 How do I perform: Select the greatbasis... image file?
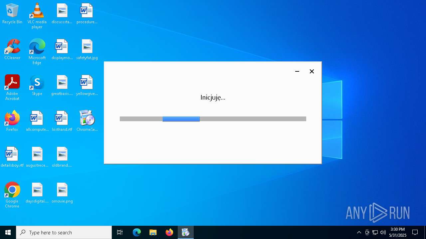click(x=62, y=86)
